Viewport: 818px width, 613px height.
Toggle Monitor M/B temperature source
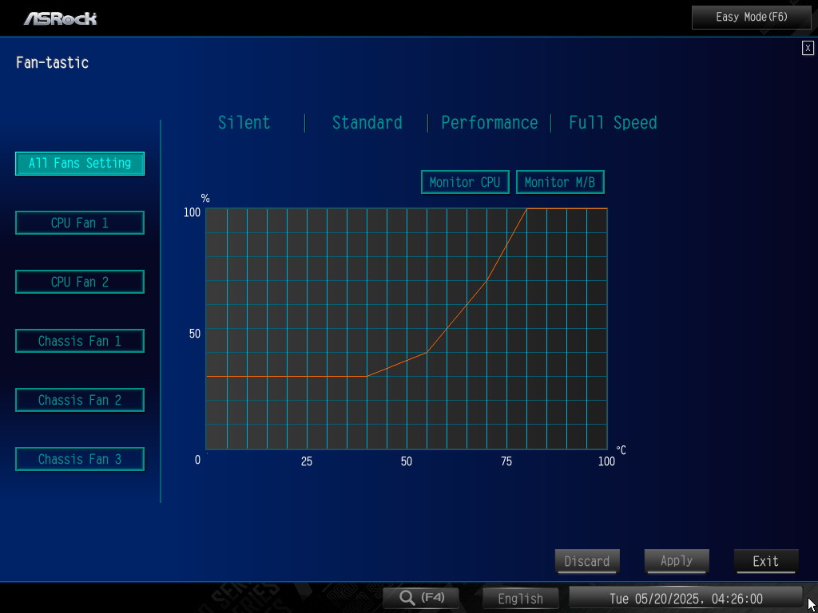pos(560,182)
